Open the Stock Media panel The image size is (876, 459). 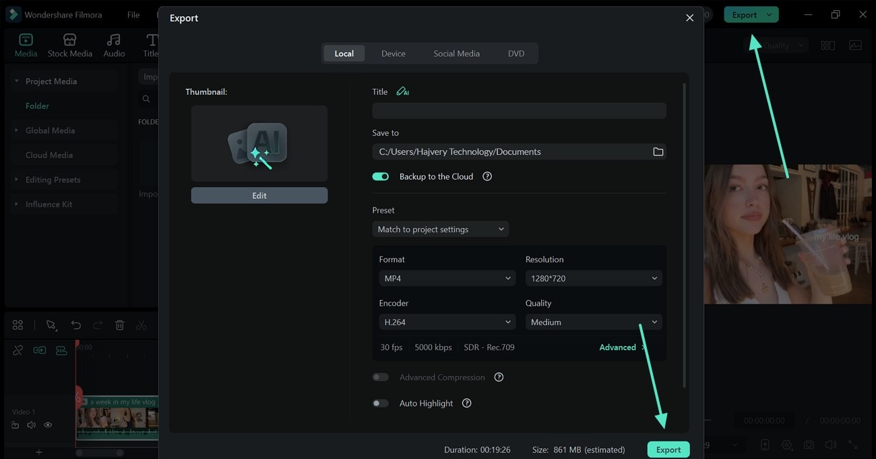coord(69,45)
